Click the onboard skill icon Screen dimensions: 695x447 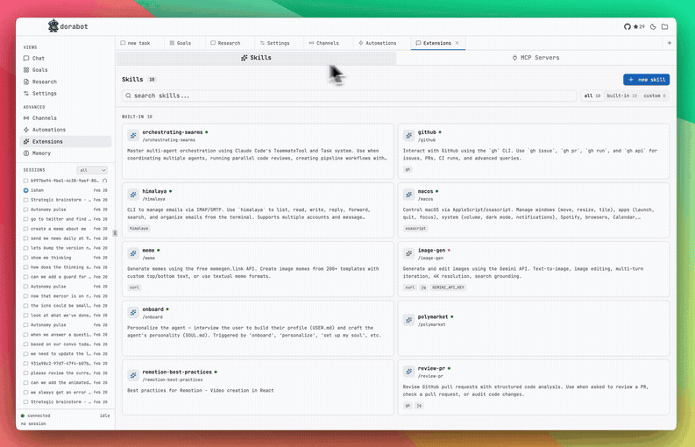[x=133, y=312]
